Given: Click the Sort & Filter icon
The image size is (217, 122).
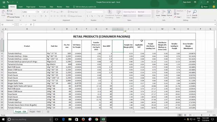Looking at the screenshot, I should (x=189, y=12).
